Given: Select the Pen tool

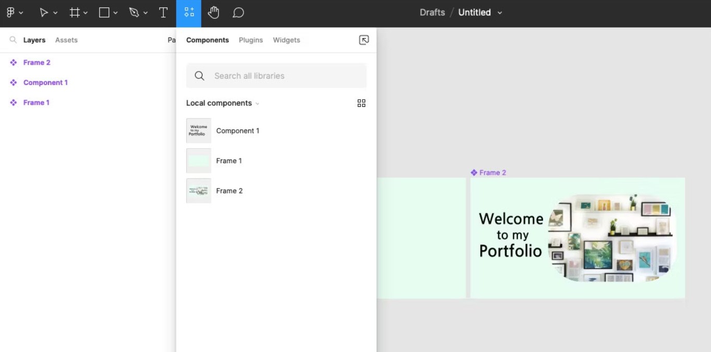Looking at the screenshot, I should (x=134, y=13).
